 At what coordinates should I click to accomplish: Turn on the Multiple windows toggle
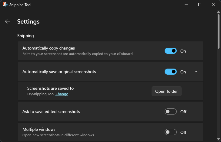(171, 132)
